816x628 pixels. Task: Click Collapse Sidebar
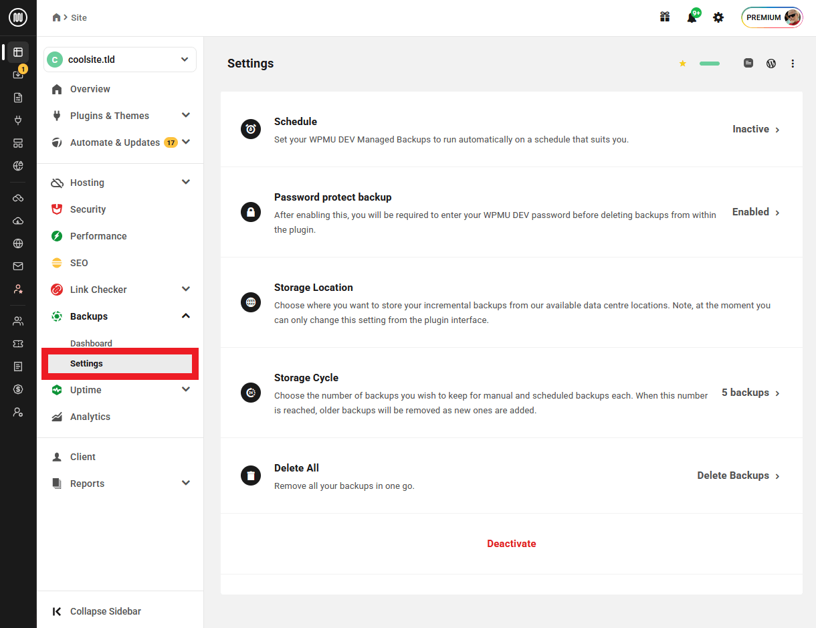tap(97, 611)
